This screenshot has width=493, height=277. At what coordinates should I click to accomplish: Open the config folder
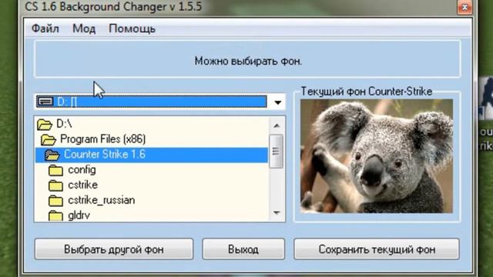pyautogui.click(x=82, y=170)
